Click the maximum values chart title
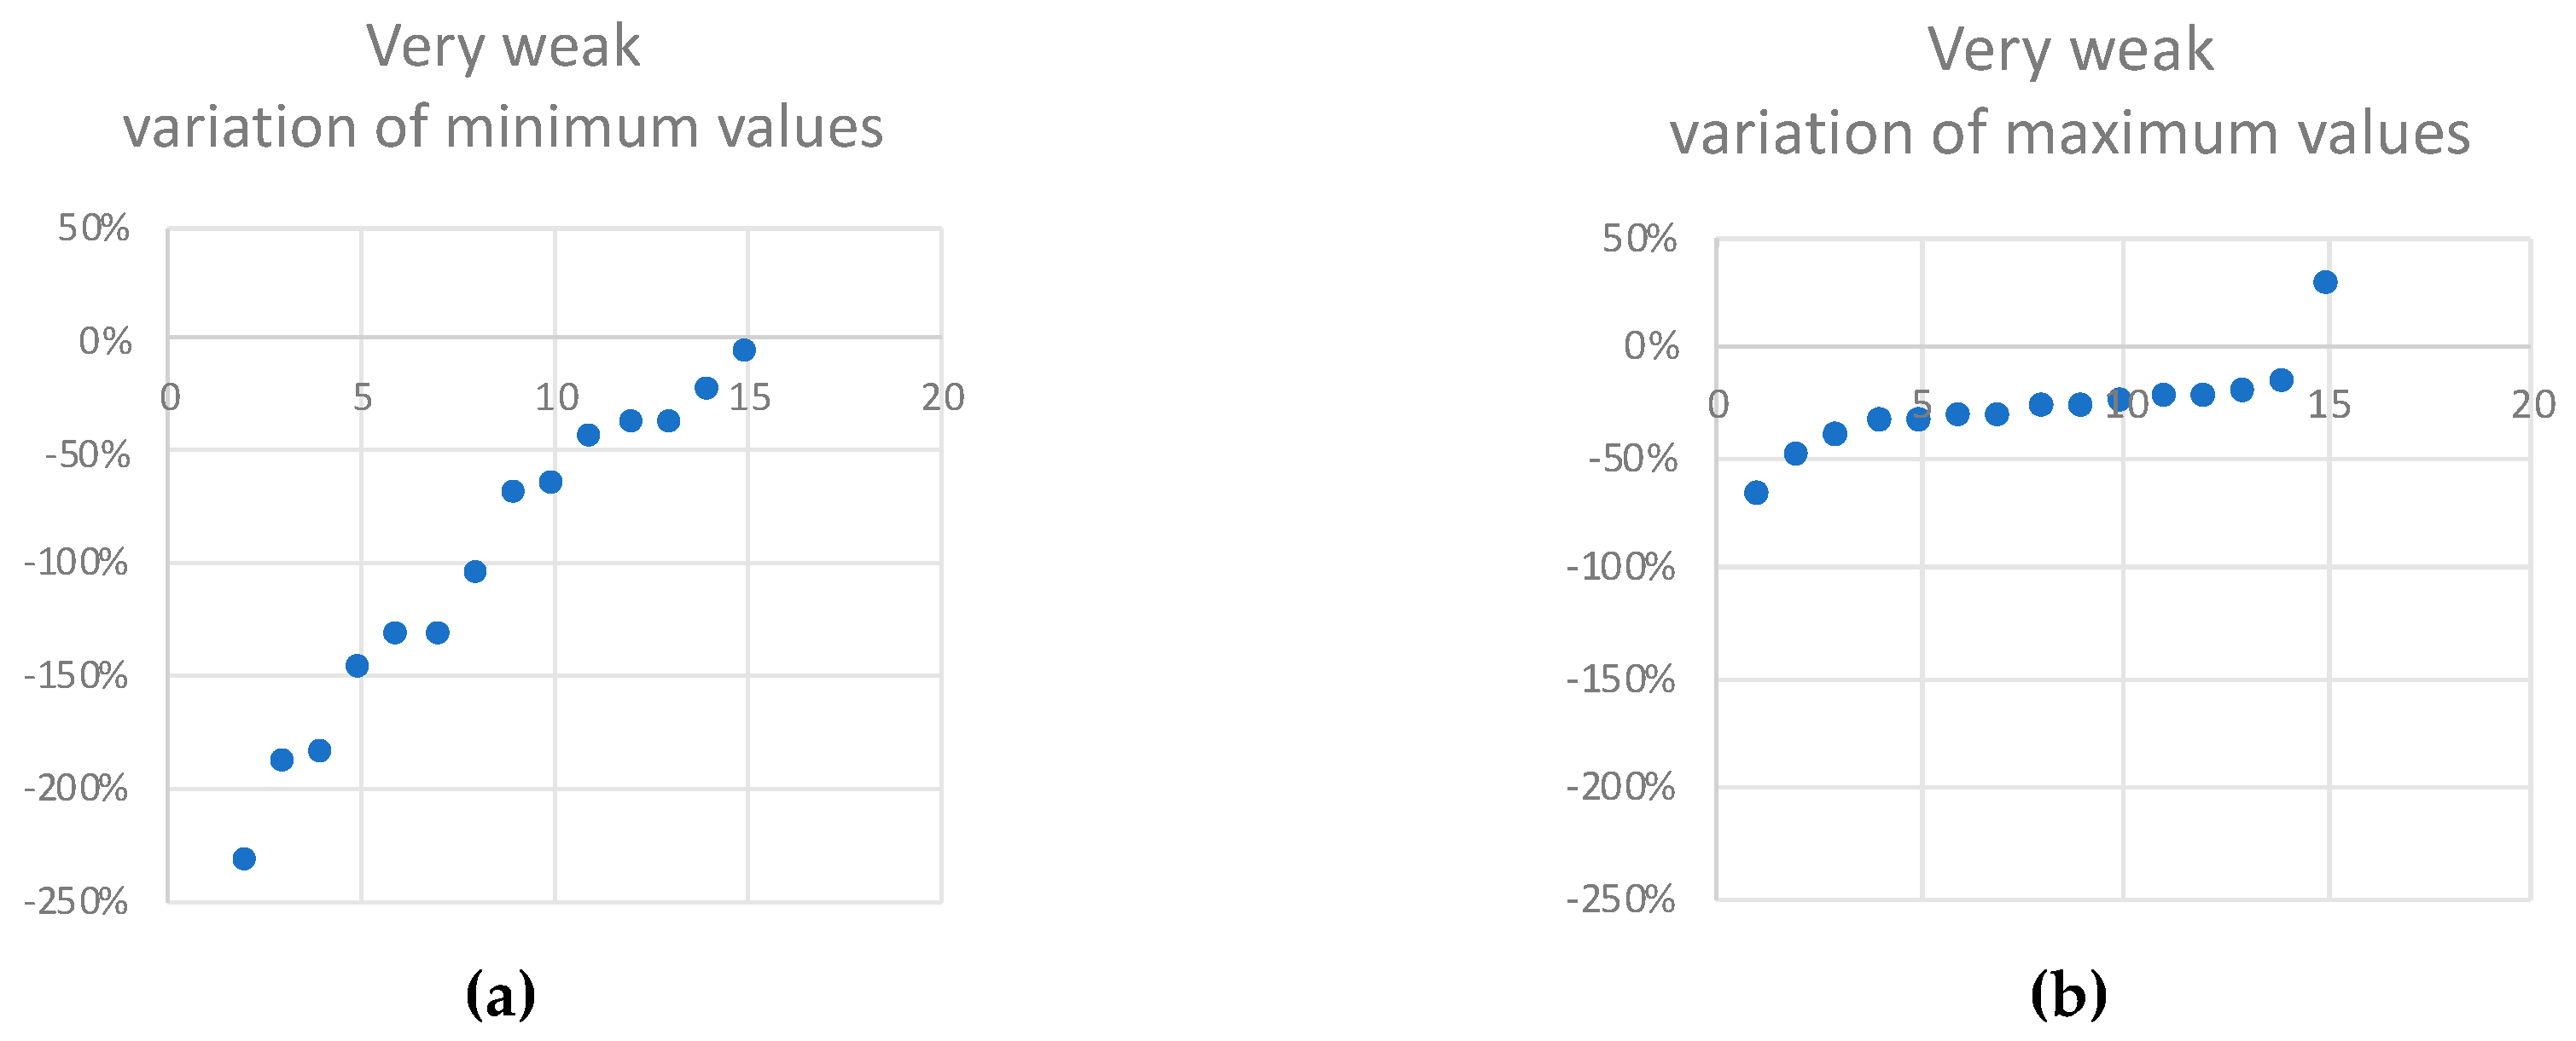The image size is (2576, 1041). 2069,92
